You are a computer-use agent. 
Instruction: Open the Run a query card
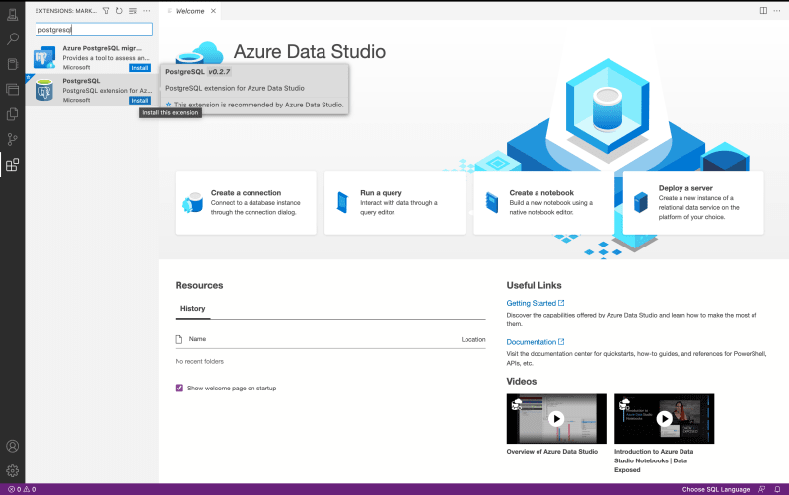tap(395, 202)
